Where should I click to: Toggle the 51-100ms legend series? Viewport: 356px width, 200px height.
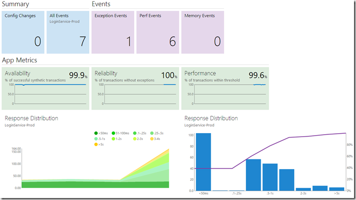point(120,133)
